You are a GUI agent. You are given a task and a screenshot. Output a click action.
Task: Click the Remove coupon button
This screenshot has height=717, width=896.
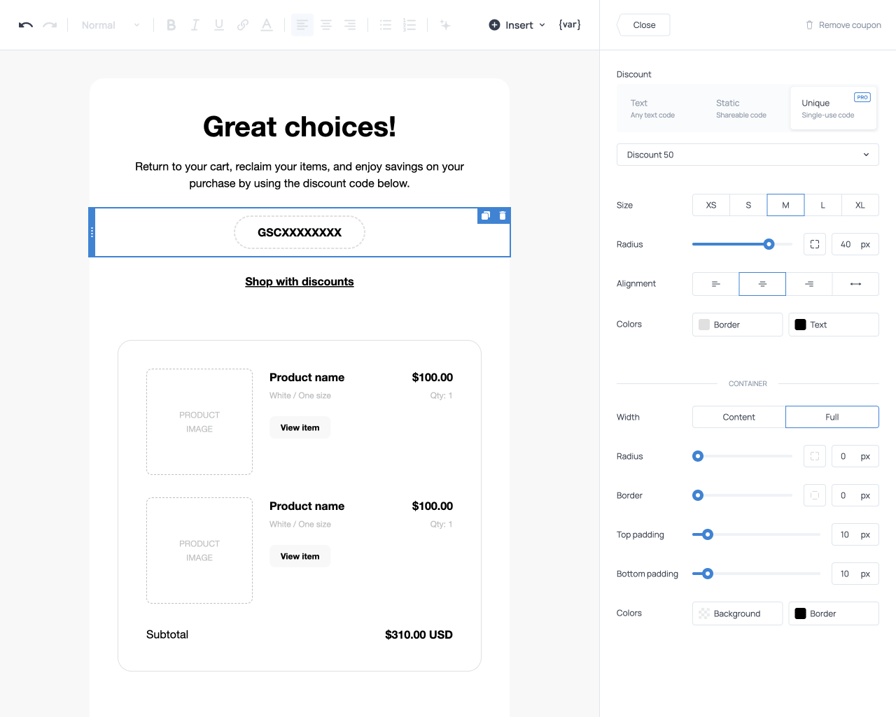843,25
